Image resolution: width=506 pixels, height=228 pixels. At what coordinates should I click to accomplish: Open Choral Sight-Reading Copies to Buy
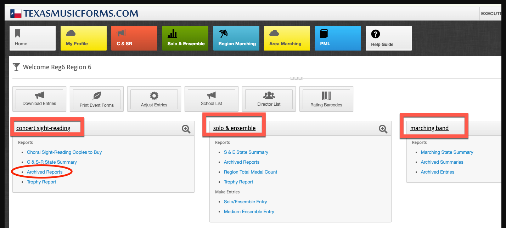(x=64, y=152)
